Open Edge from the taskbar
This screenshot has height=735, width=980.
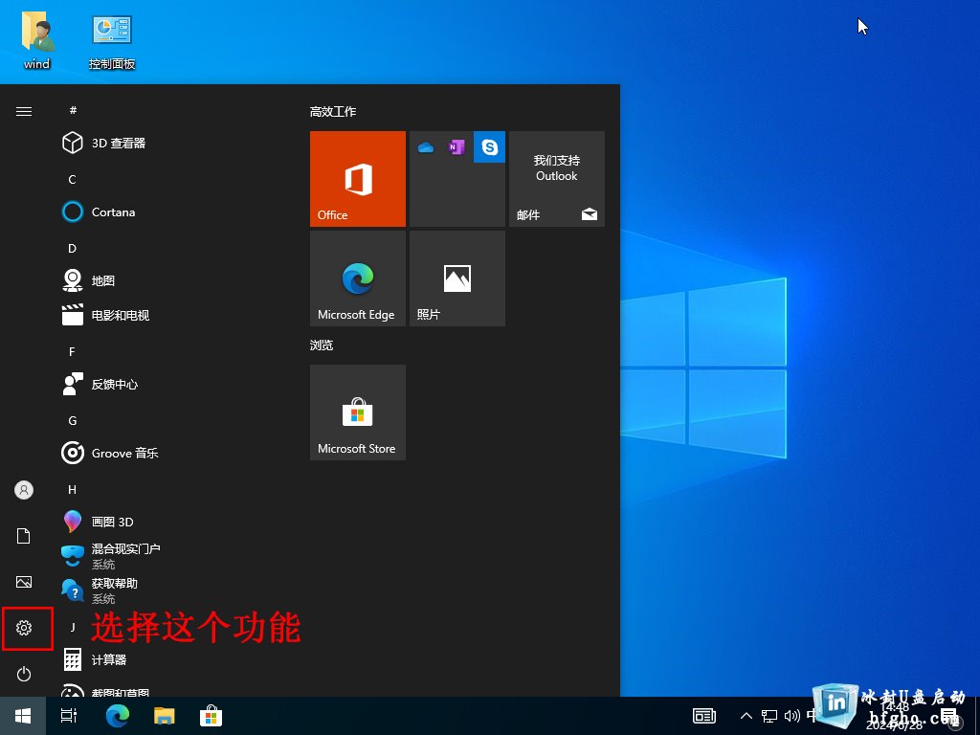pyautogui.click(x=117, y=716)
